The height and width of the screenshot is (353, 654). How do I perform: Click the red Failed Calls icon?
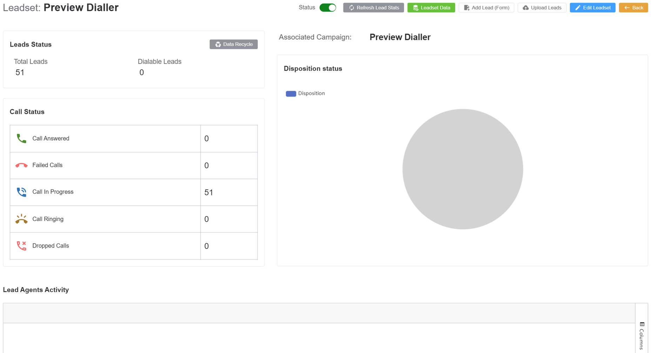click(21, 165)
